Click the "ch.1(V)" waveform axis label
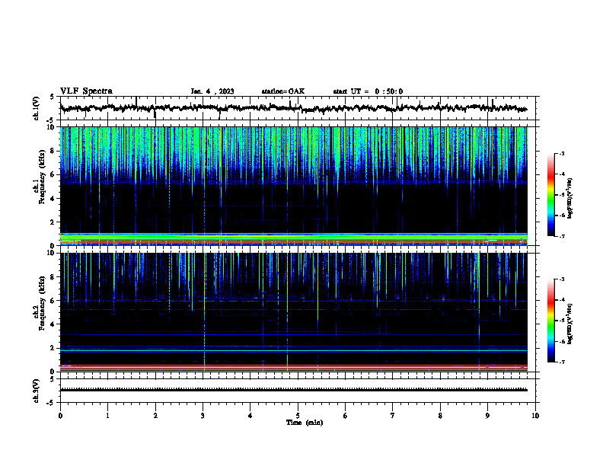This screenshot has width=603, height=466. 37,108
